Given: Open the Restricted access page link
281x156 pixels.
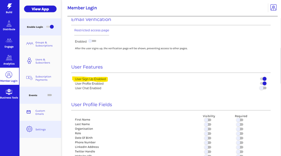Looking at the screenshot, I should [92, 30].
